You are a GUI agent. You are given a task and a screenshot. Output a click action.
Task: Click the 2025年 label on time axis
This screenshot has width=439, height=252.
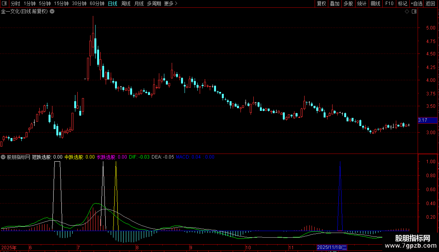point(9,247)
